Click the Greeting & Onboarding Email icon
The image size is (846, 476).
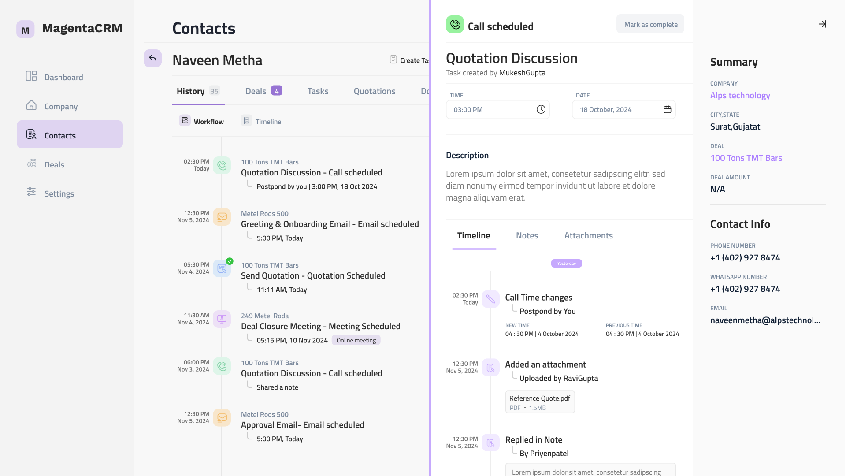coord(222,217)
